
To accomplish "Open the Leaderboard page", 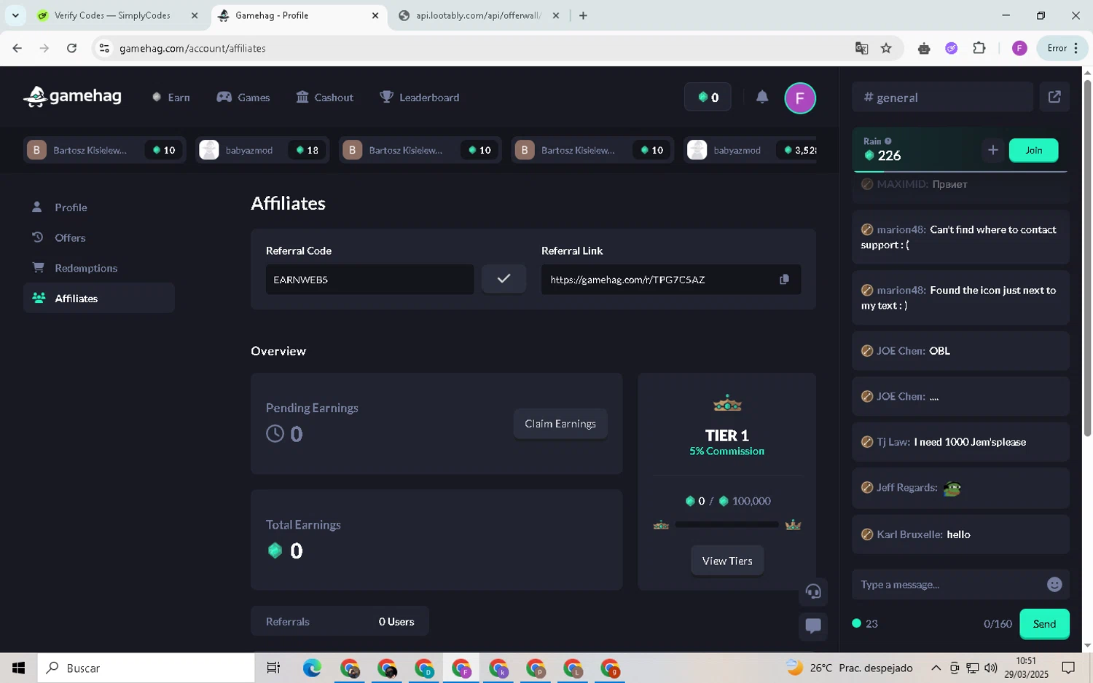I will tap(420, 98).
